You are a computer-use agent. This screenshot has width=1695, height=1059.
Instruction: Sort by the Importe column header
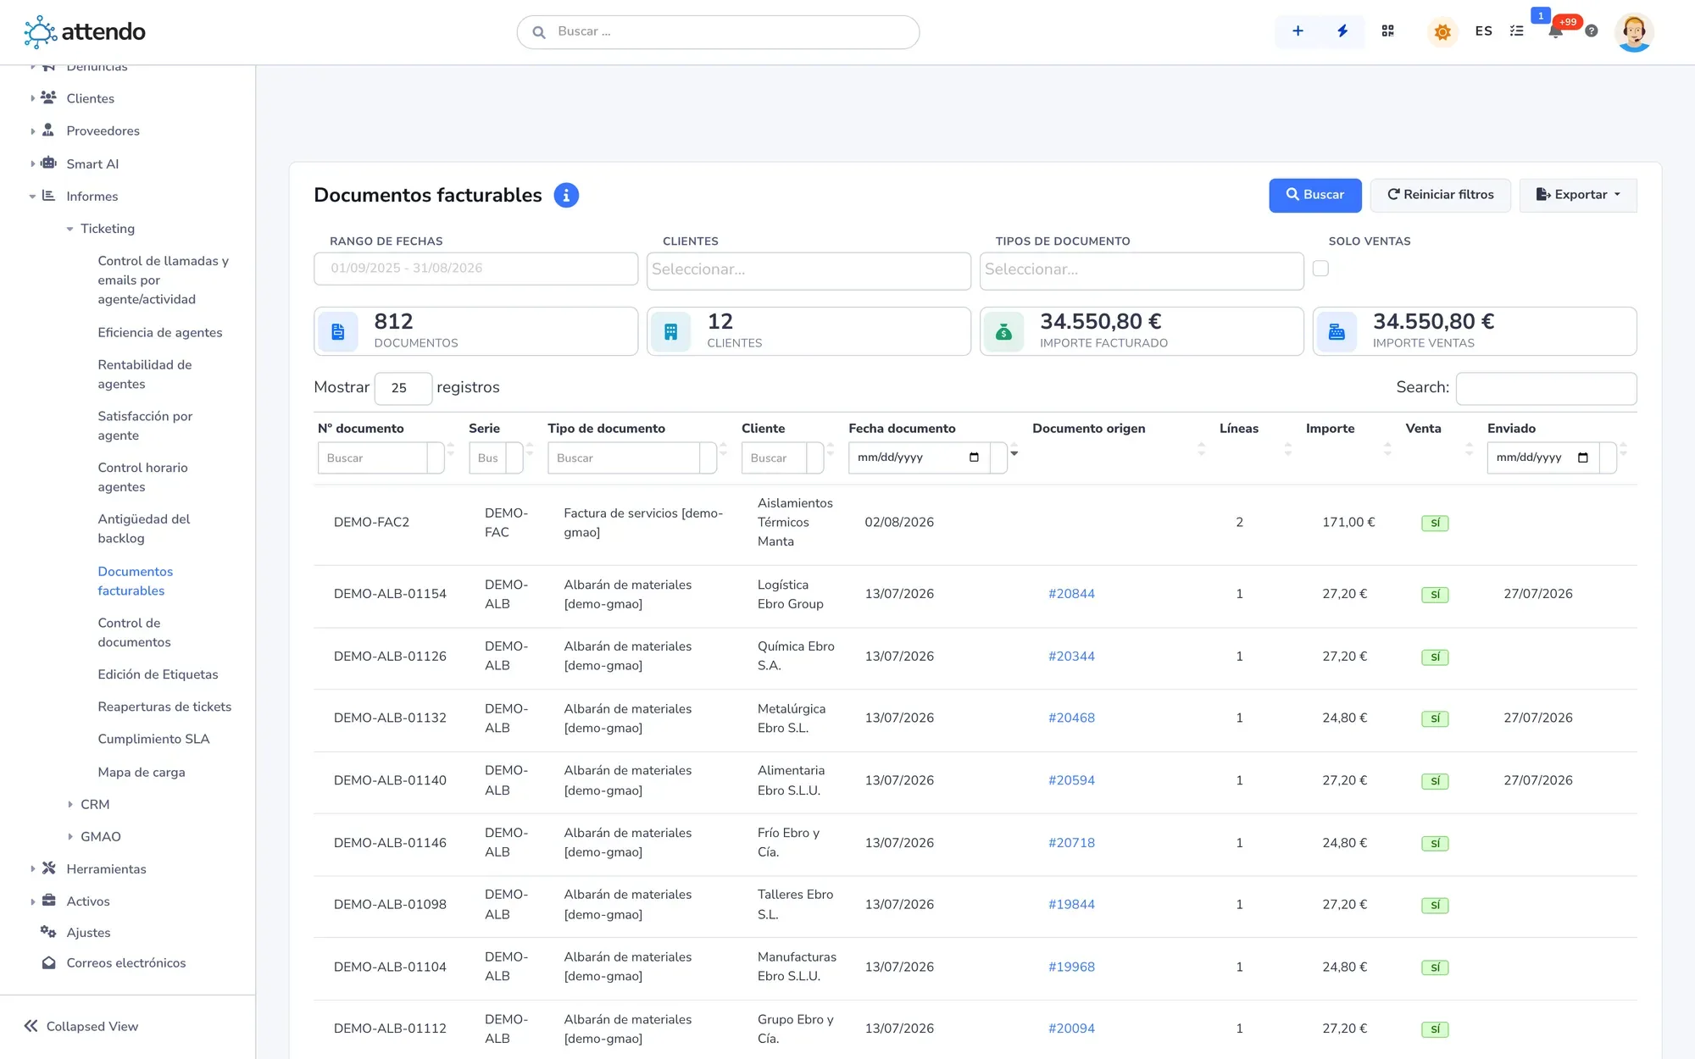1330,429
